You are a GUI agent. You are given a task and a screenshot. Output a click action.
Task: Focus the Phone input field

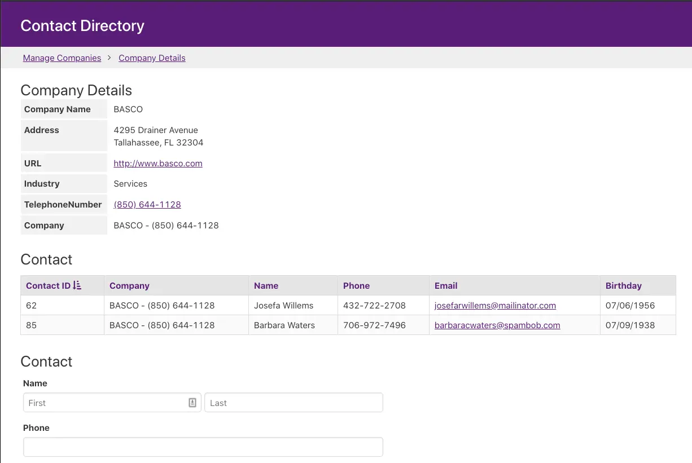[x=203, y=447]
